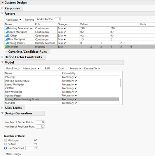The width and height of the screenshot is (155, 156).
Task: Collapse the Model section
Action: coord(2,62)
